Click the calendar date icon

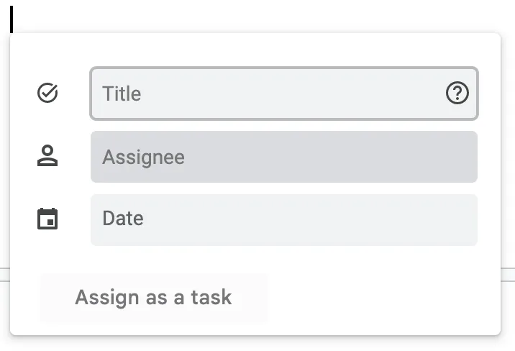[x=47, y=219]
